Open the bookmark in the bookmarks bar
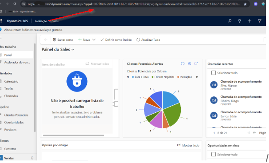The height and width of the screenshot is (163, 269). pyautogui.click(x=22, y=12)
